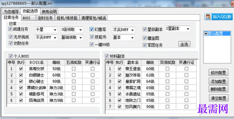This screenshot has width=234, height=119.
Task: Enable 买通行证 for 地狱之门
Action: [186, 100]
